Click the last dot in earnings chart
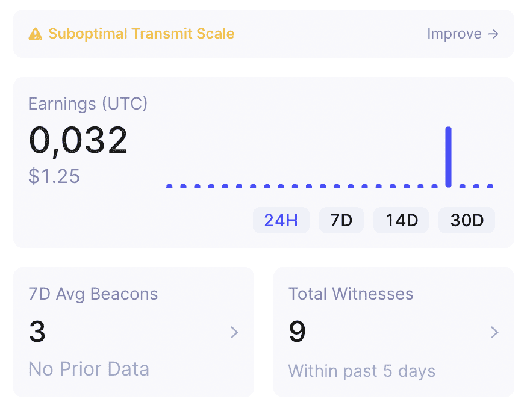 point(490,186)
